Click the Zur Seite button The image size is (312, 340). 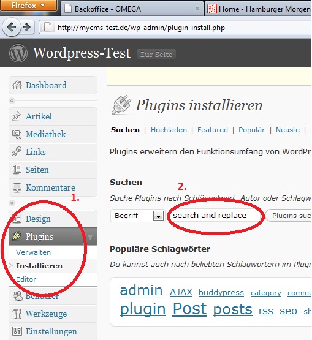(156, 55)
